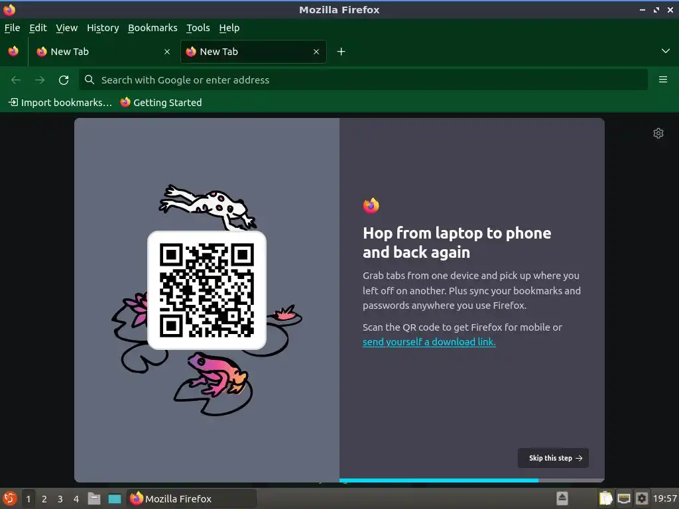Open the hamburger application menu

(663, 80)
